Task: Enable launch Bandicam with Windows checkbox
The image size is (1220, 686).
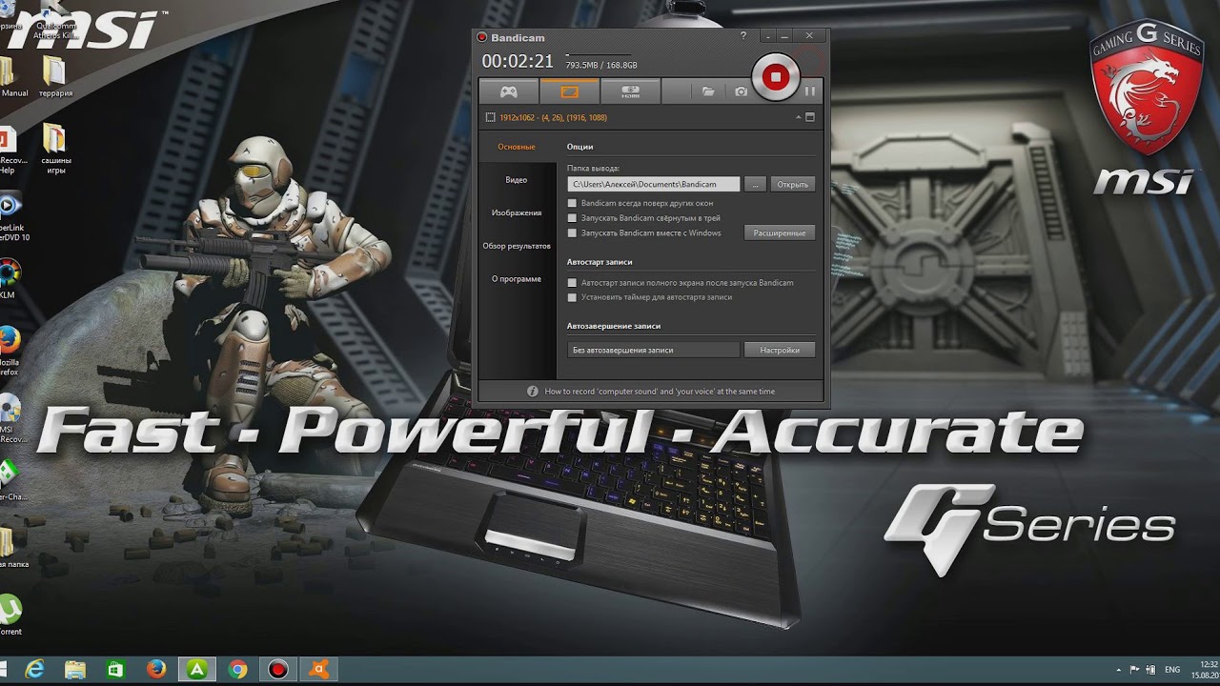Action: point(572,232)
